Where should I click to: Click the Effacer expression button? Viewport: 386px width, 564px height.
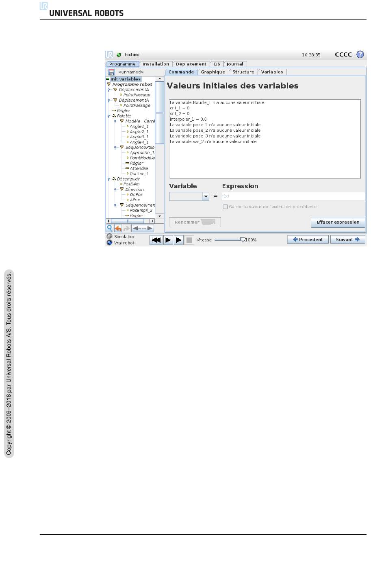pos(338,222)
